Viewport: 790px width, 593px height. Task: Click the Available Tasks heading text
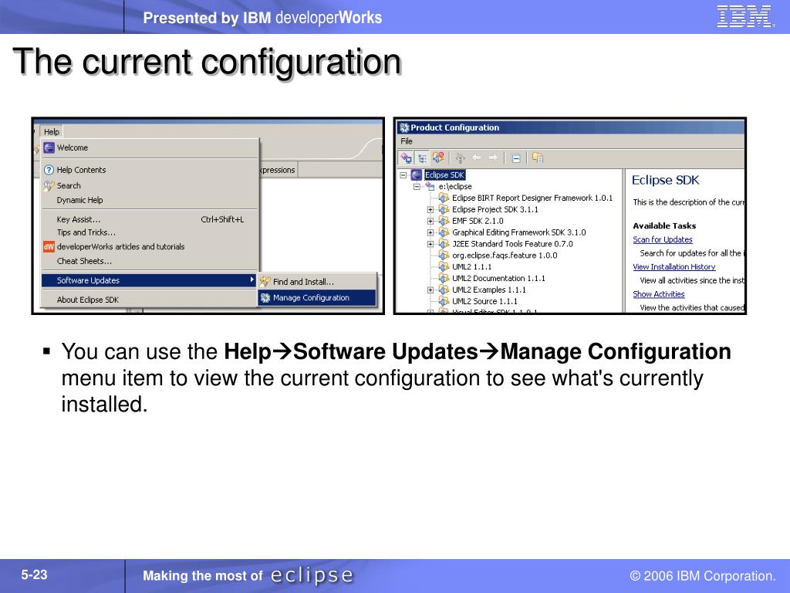point(664,226)
